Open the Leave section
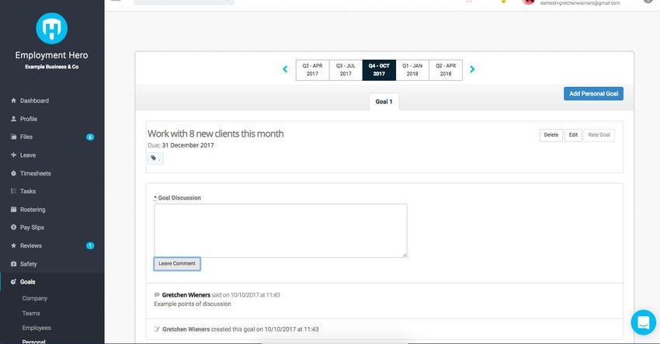The height and width of the screenshot is (344, 660). click(28, 155)
